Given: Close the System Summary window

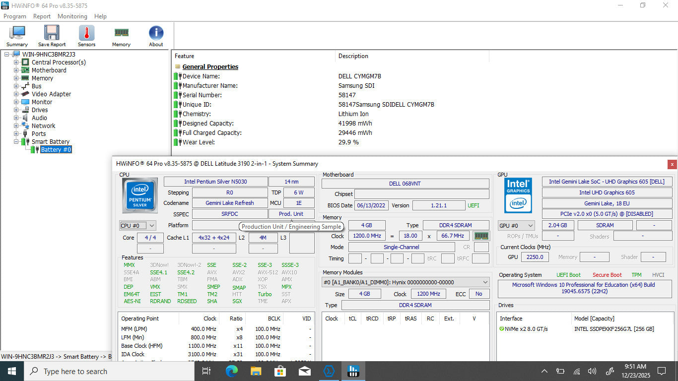Looking at the screenshot, I should (x=672, y=164).
